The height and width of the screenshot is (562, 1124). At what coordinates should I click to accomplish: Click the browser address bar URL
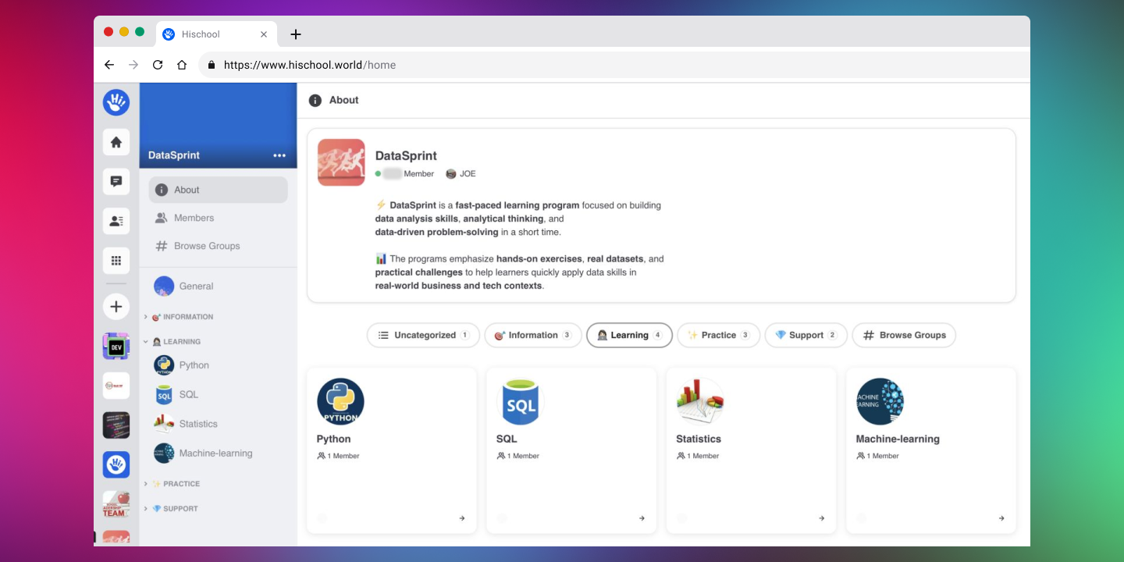click(310, 65)
